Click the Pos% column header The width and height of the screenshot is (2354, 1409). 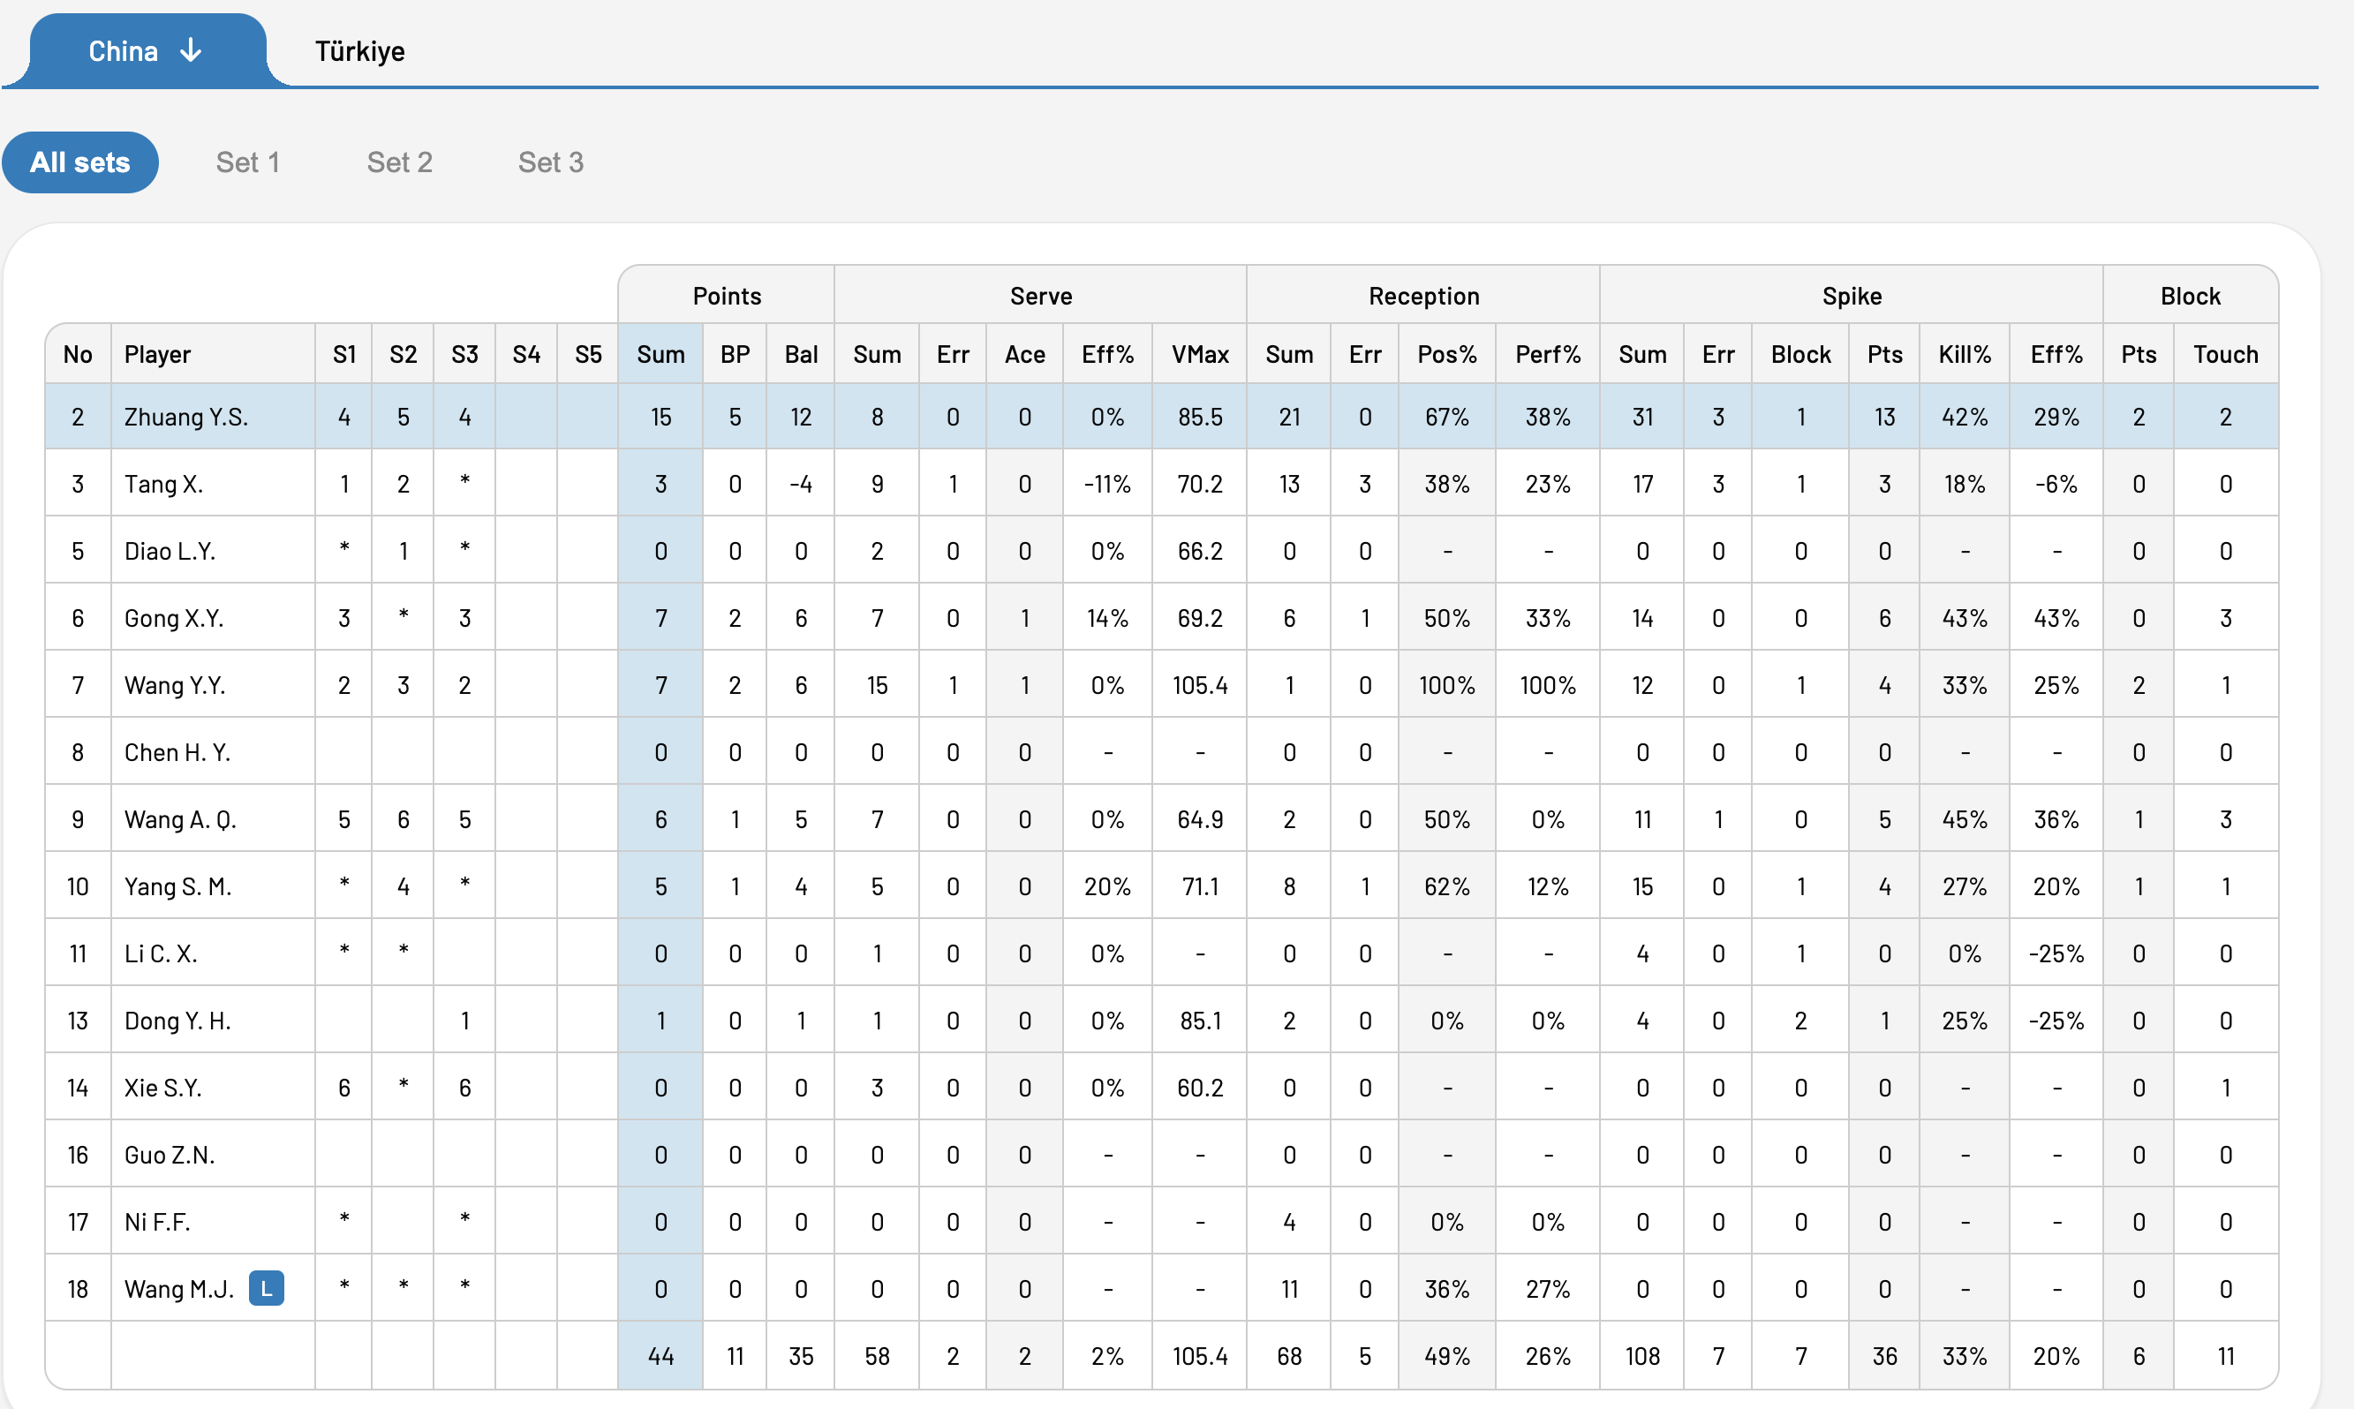click(1447, 354)
